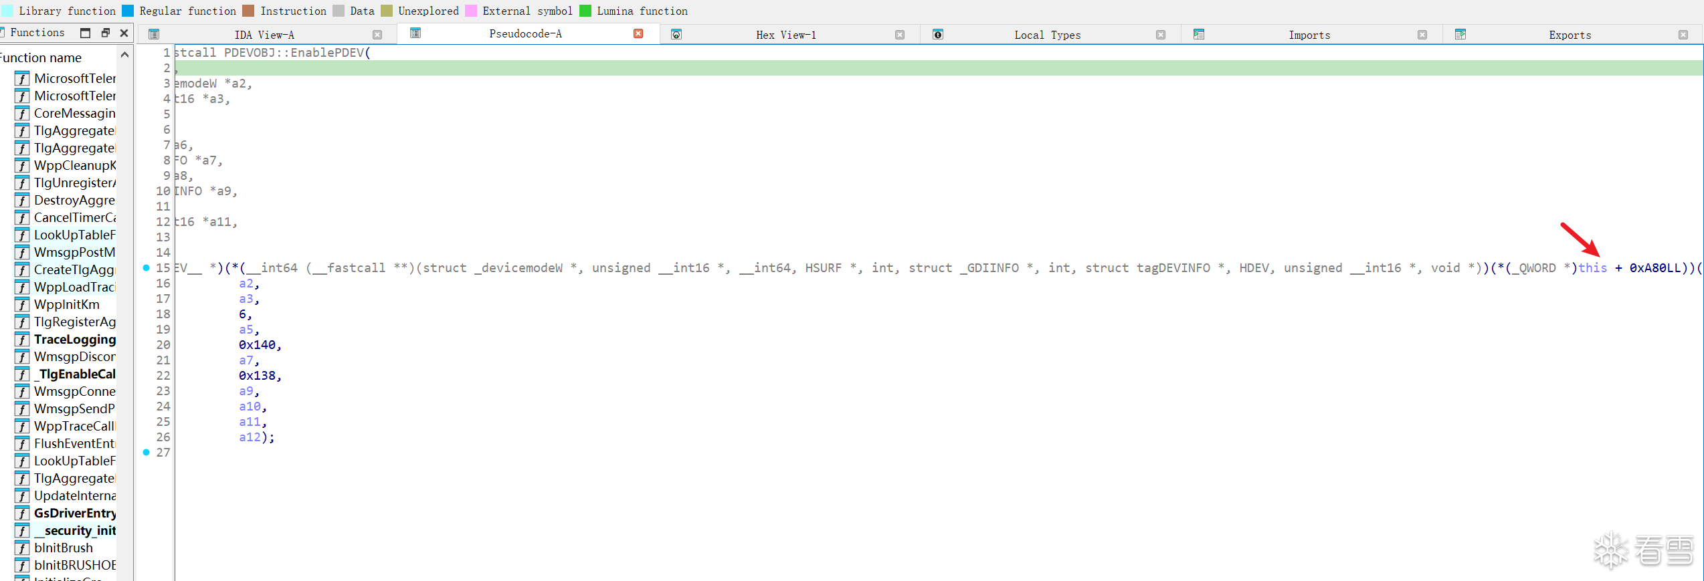
Task: Click the function icon beside bInitBrush
Action: pos(22,548)
